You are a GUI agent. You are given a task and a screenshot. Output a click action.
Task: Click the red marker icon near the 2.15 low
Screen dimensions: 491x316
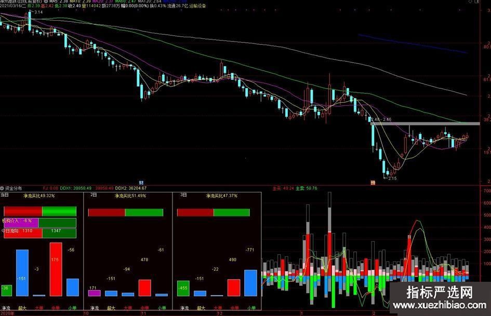[373, 183]
